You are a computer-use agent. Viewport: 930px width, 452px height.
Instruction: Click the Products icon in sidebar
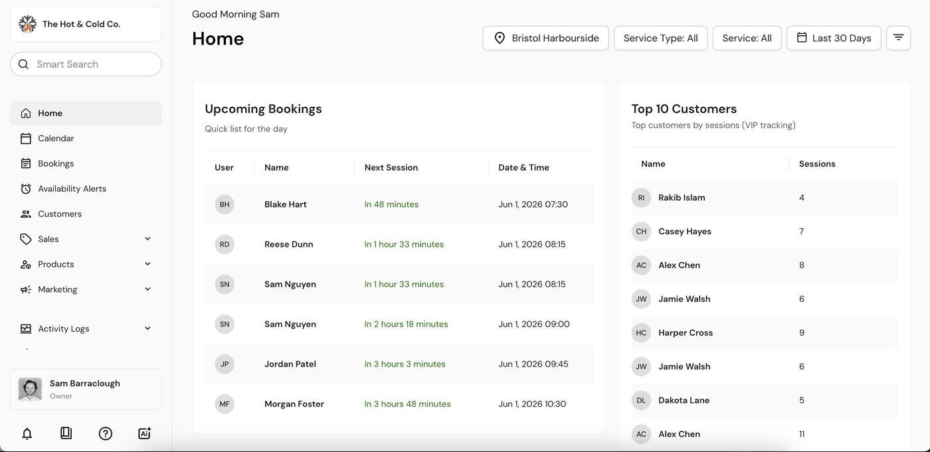26,264
